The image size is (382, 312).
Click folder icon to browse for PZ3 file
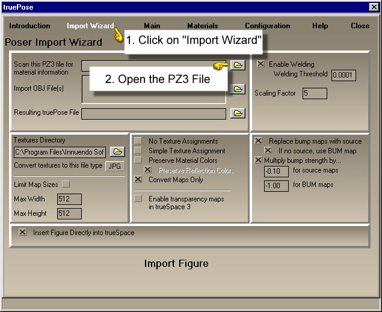point(238,65)
